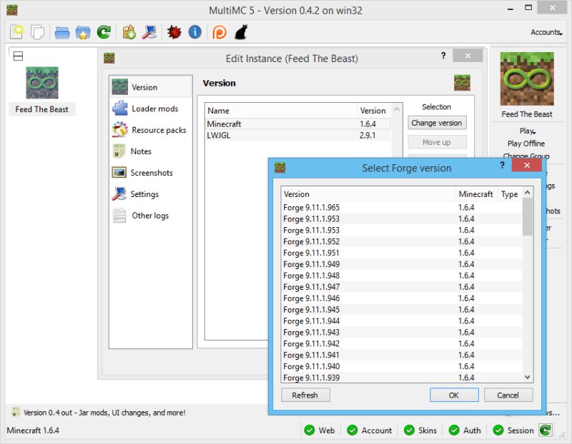The image size is (572, 444).
Task: Select Forge 9.11.1.949
Action: pyautogui.click(x=403, y=264)
